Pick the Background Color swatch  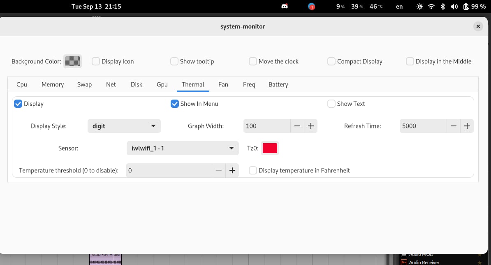(x=73, y=61)
